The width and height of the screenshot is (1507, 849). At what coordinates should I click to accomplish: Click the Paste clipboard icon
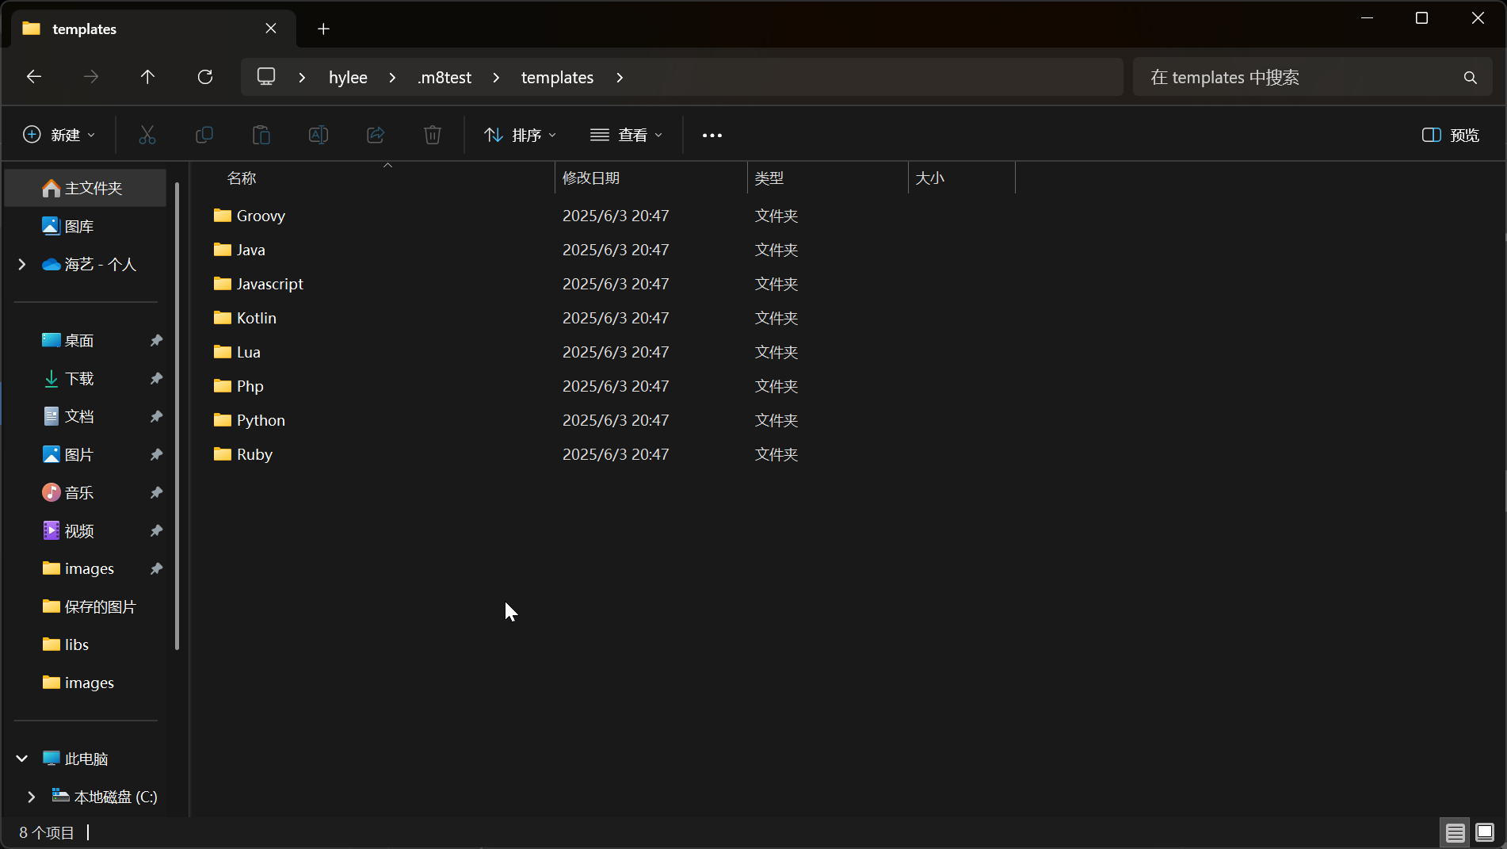coord(261,135)
